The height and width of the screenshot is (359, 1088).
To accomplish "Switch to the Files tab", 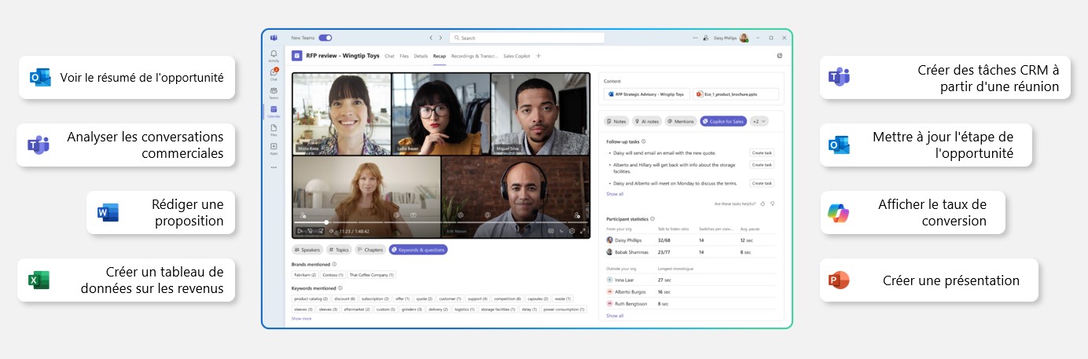I will point(404,56).
